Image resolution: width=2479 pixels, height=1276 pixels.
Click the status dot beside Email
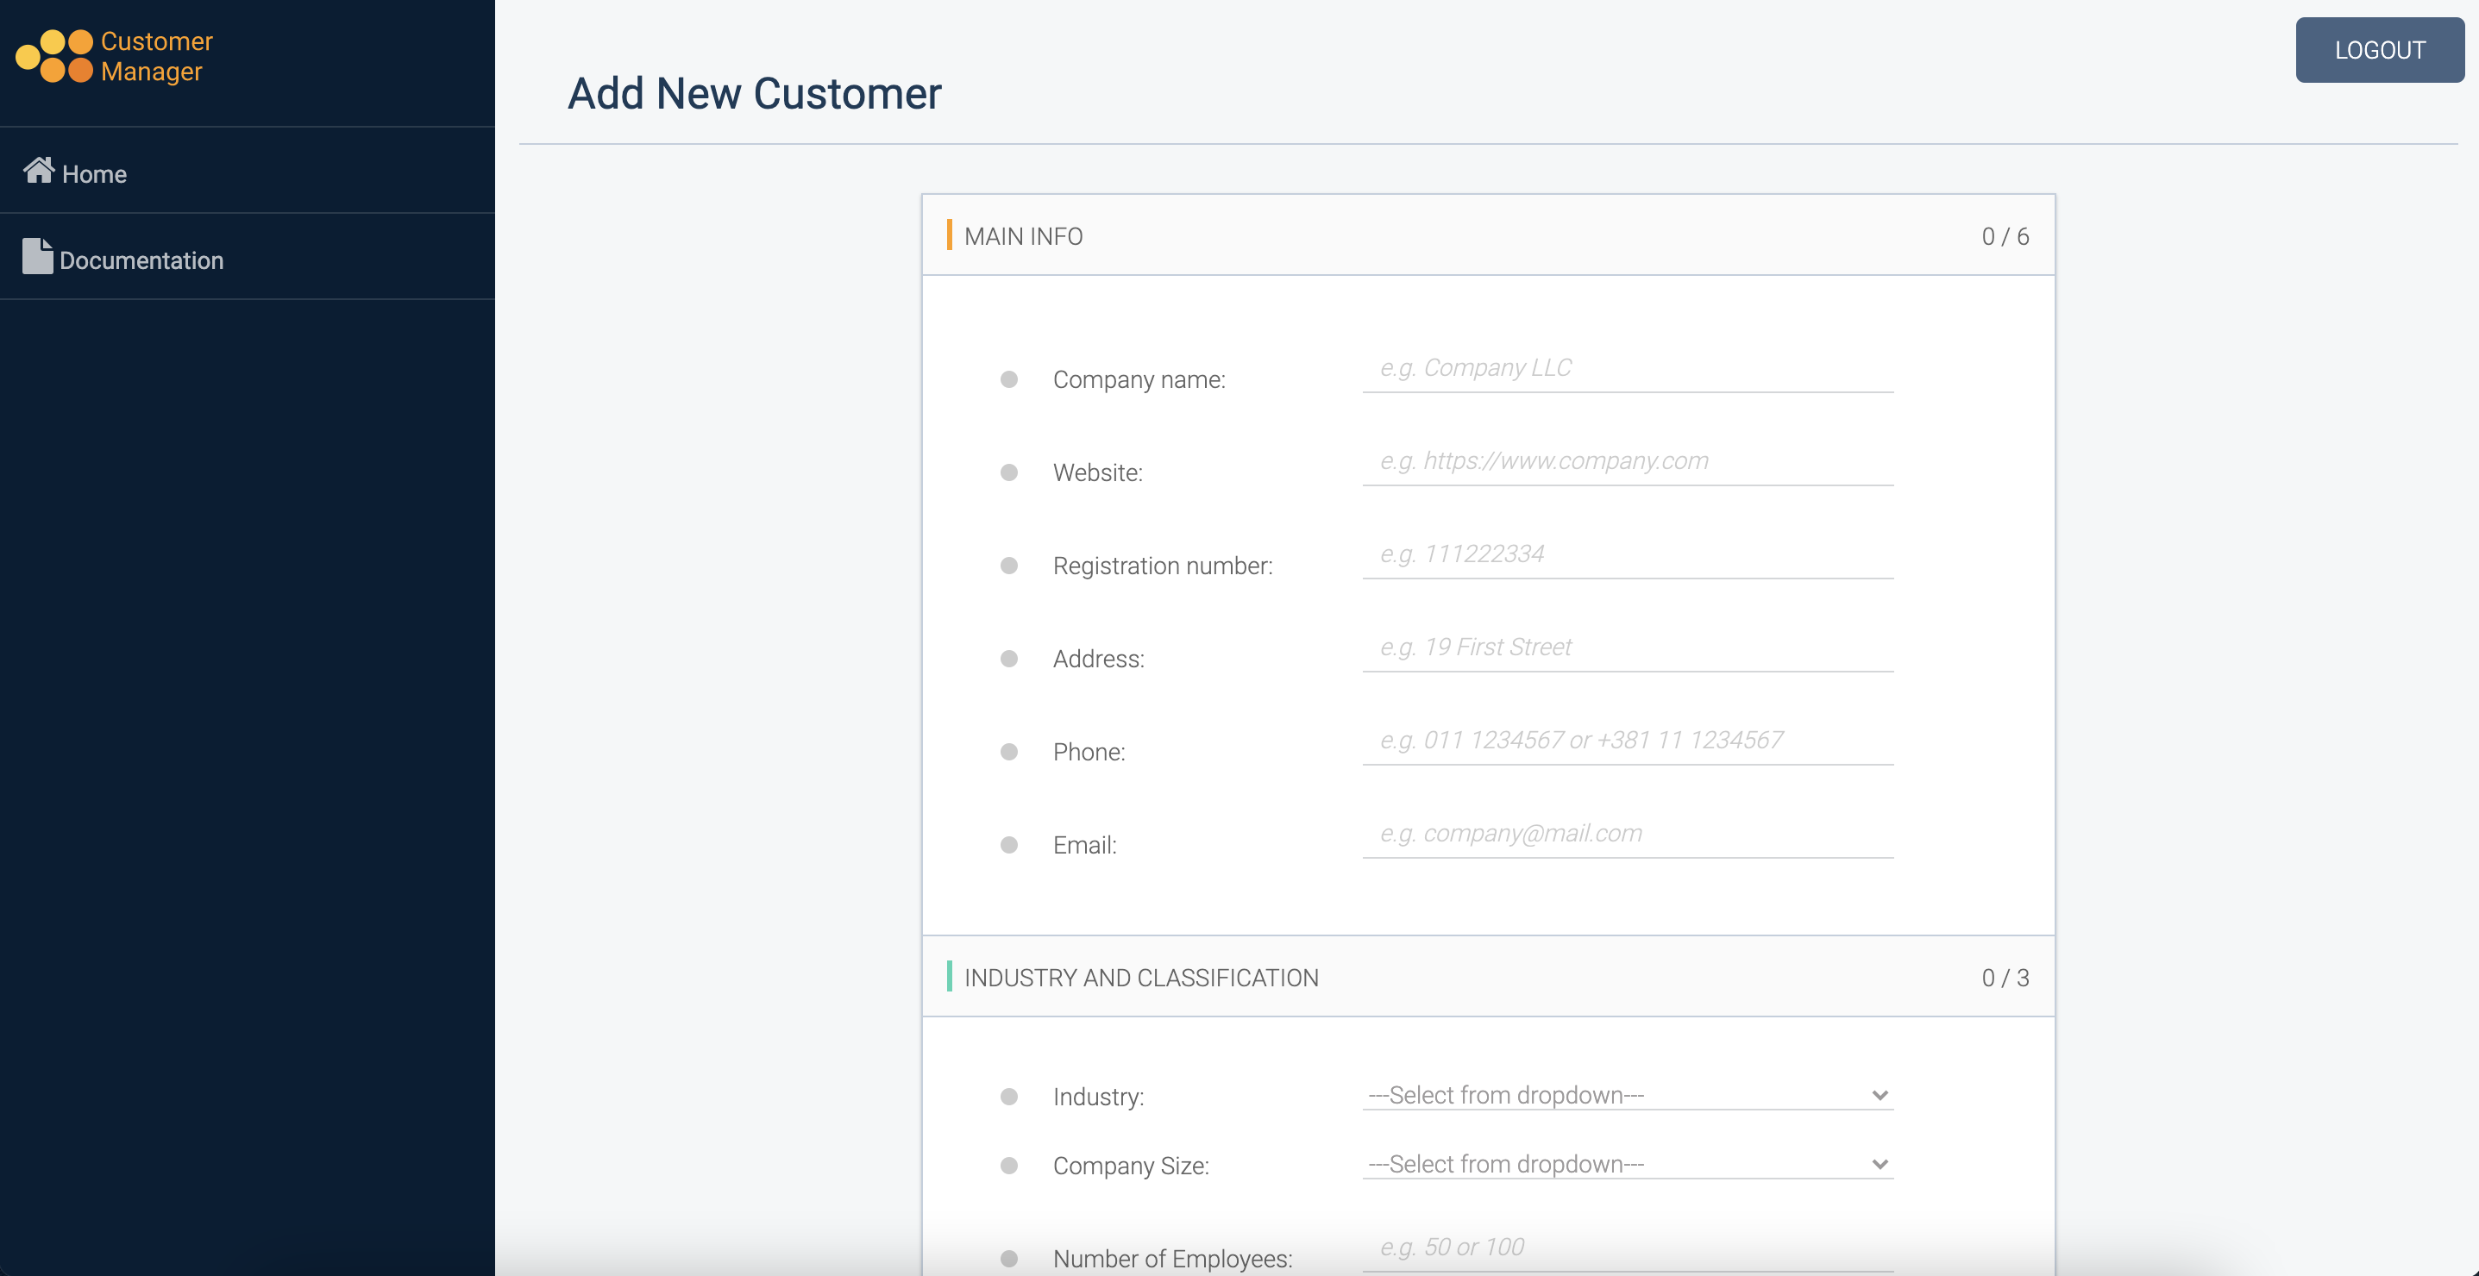pos(1008,845)
